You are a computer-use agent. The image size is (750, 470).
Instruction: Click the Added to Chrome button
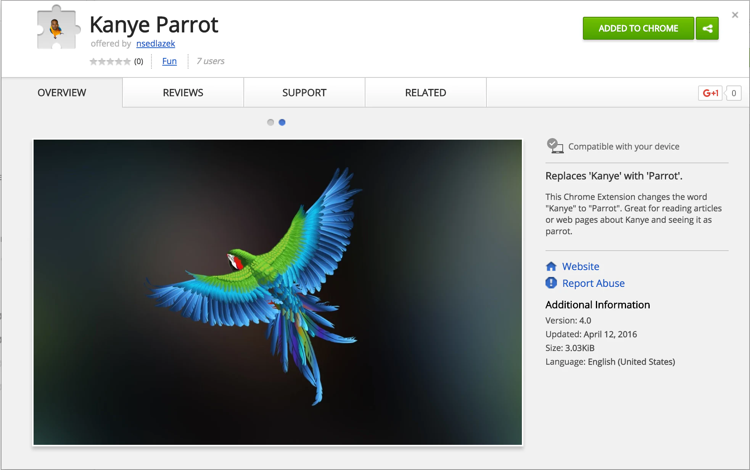click(638, 28)
